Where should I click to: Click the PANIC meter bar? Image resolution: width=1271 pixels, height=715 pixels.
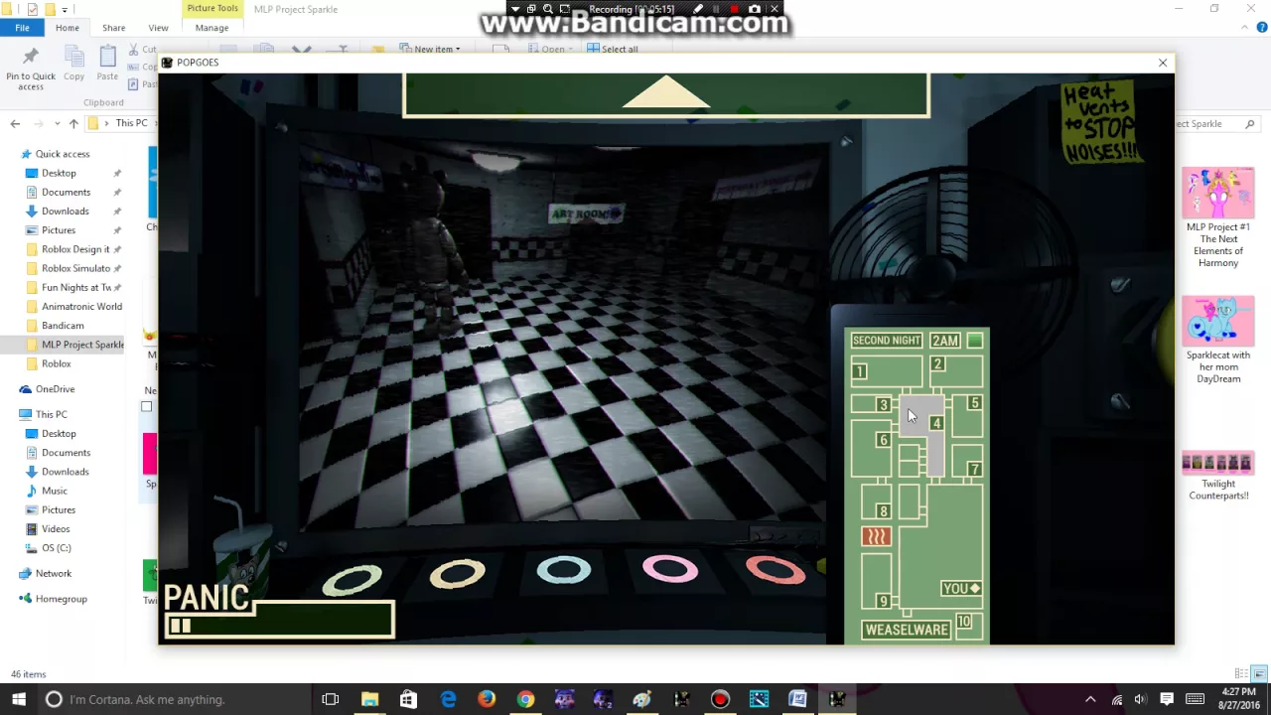tap(280, 621)
